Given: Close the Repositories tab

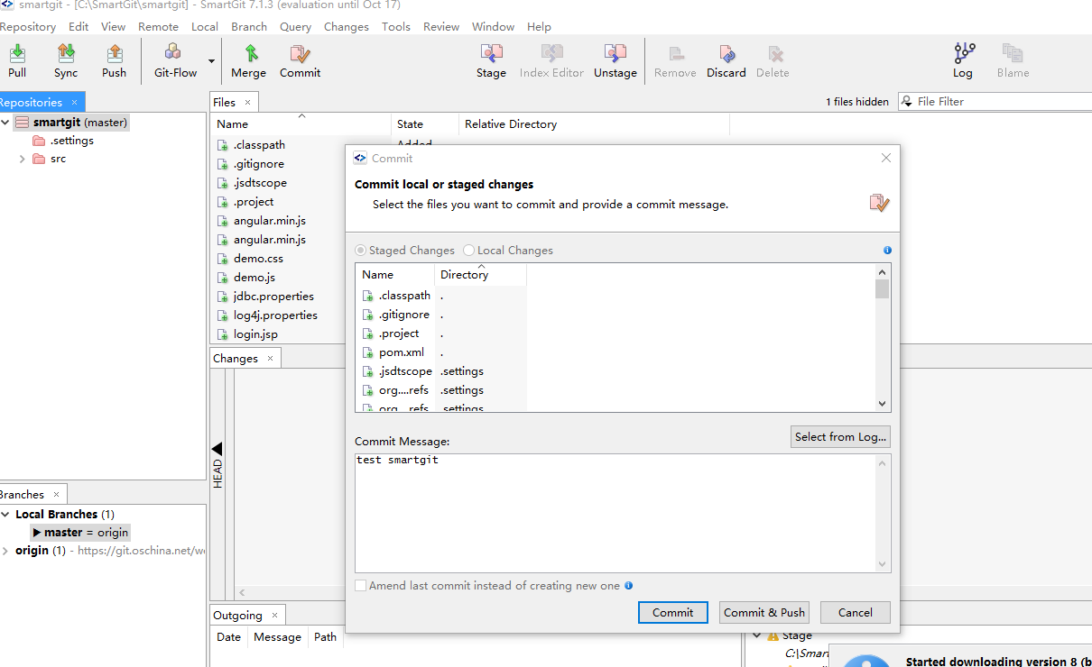Looking at the screenshot, I should click(75, 103).
